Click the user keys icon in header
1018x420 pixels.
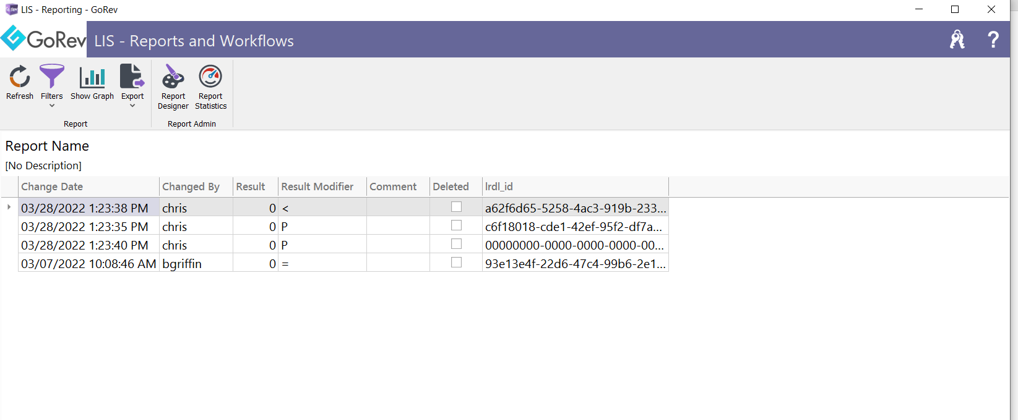957,40
